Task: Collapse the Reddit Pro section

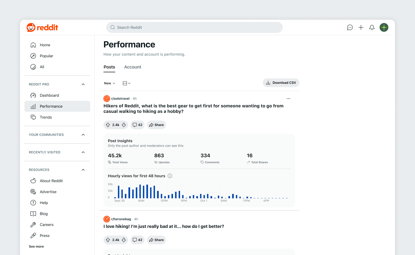Action: pos(83,84)
